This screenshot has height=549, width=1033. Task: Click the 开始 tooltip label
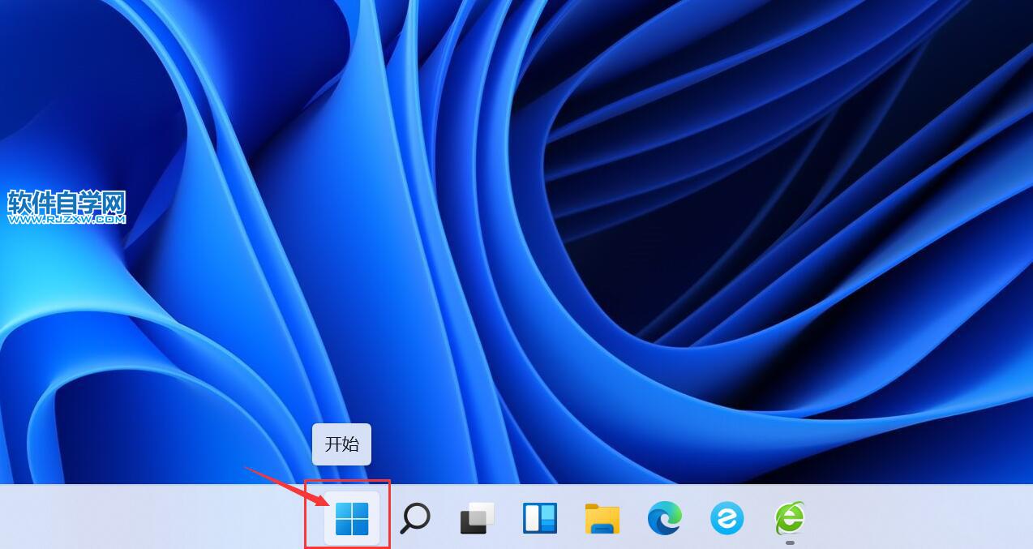coord(341,444)
